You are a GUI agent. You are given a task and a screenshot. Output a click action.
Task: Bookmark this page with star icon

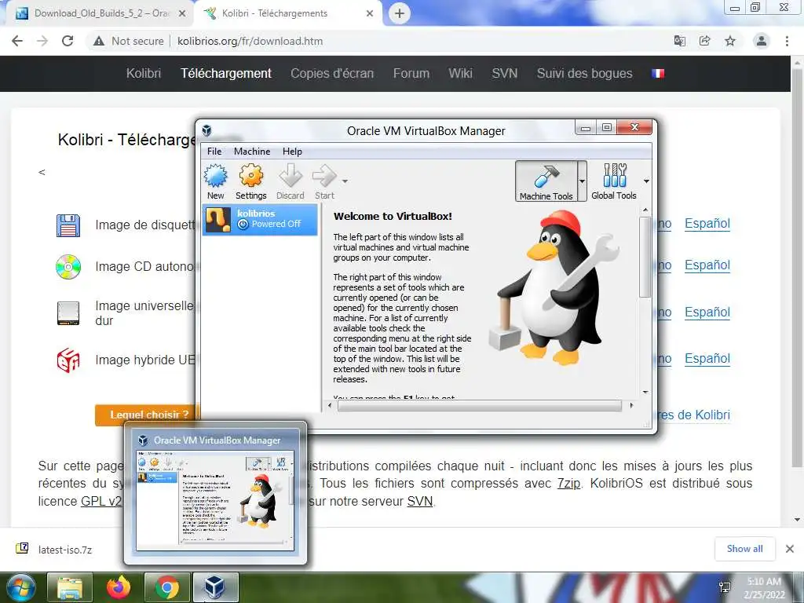(x=730, y=41)
